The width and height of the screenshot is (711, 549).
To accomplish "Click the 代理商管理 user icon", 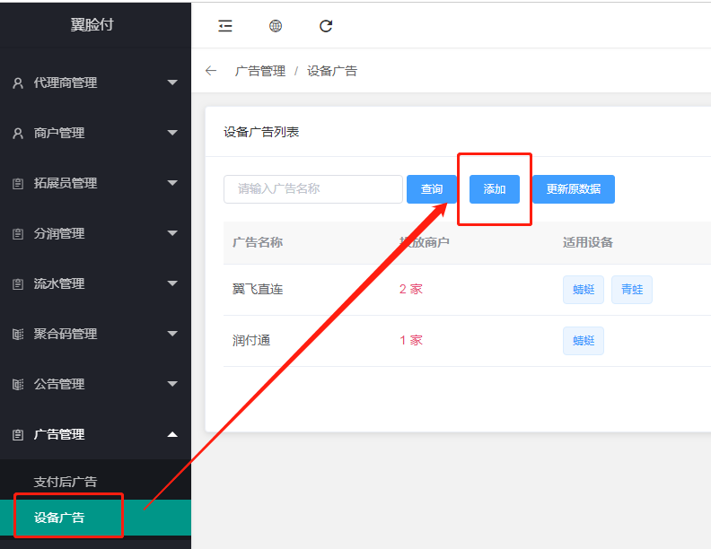I will pos(18,83).
